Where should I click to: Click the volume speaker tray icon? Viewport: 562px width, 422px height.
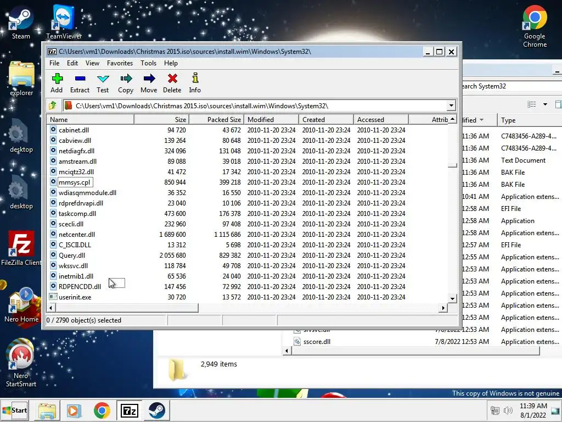click(508, 410)
